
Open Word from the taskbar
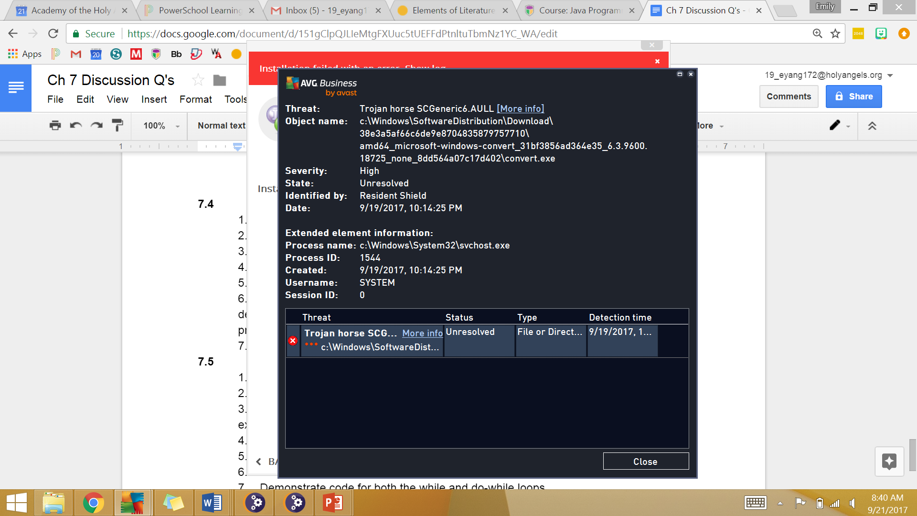pos(212,503)
